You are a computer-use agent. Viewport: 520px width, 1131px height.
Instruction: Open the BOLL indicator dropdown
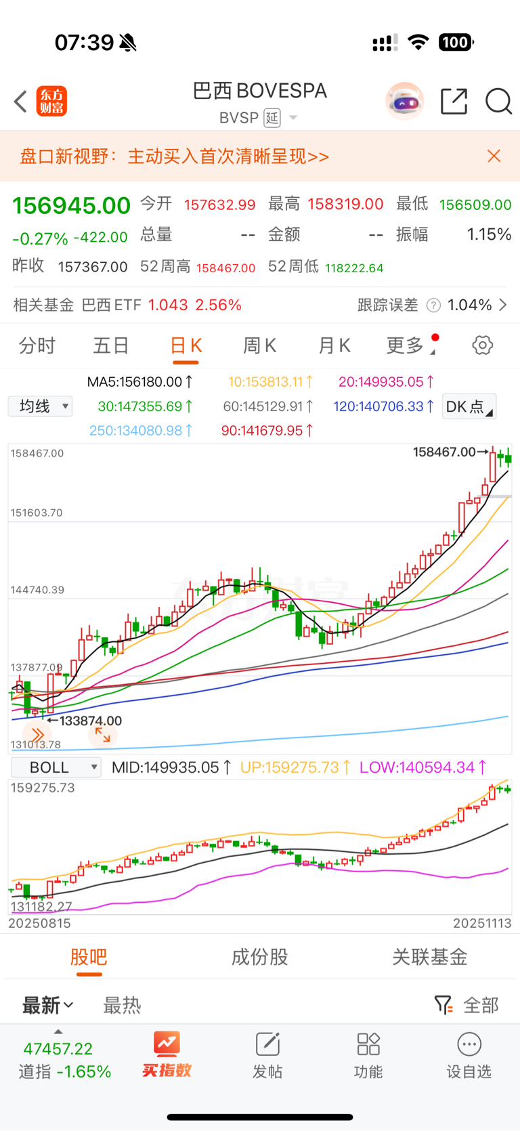click(x=56, y=767)
